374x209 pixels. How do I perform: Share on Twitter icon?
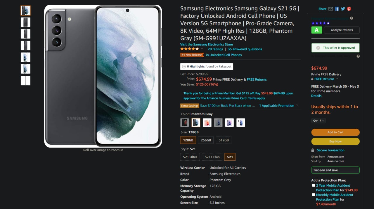[343, 9]
